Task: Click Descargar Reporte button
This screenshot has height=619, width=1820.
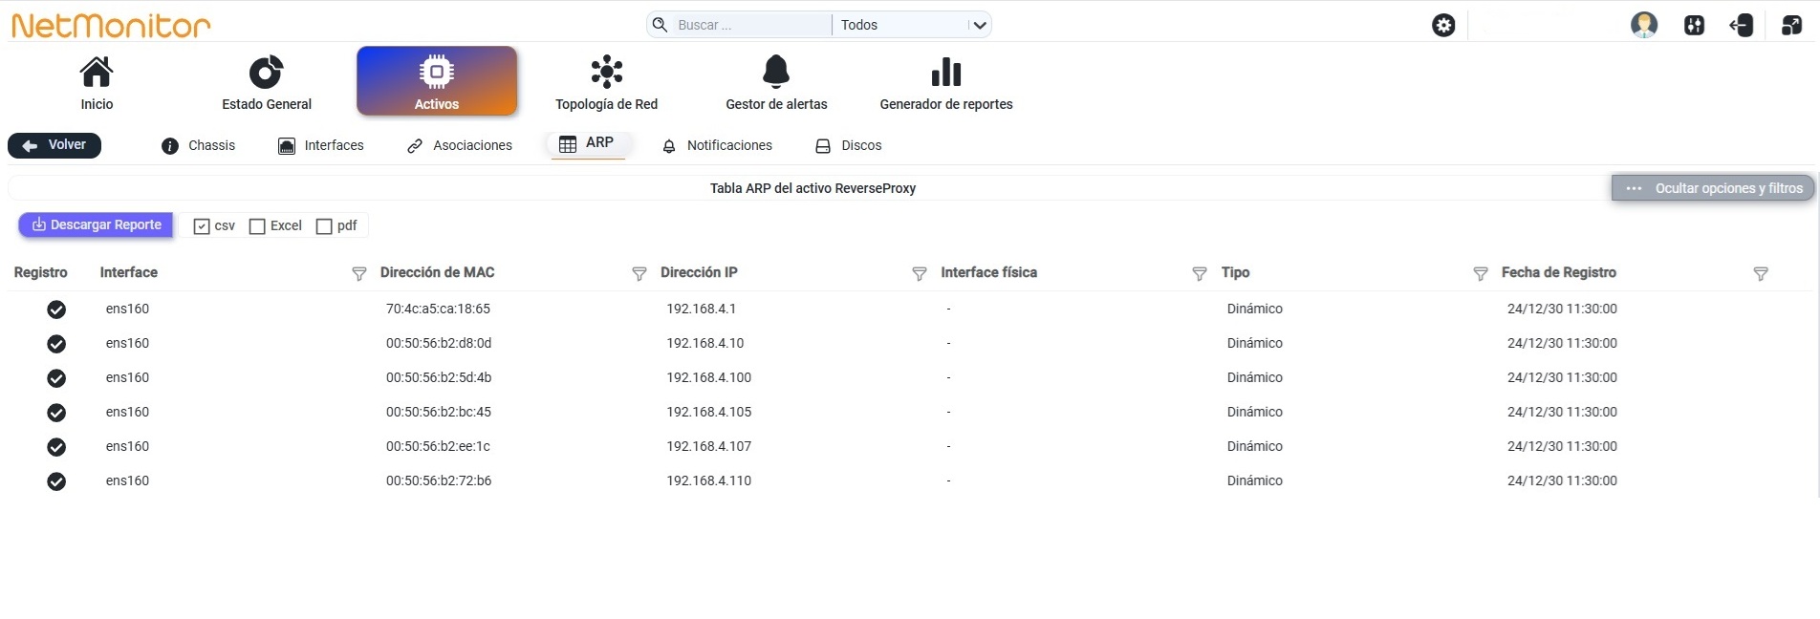Action: pos(97,225)
